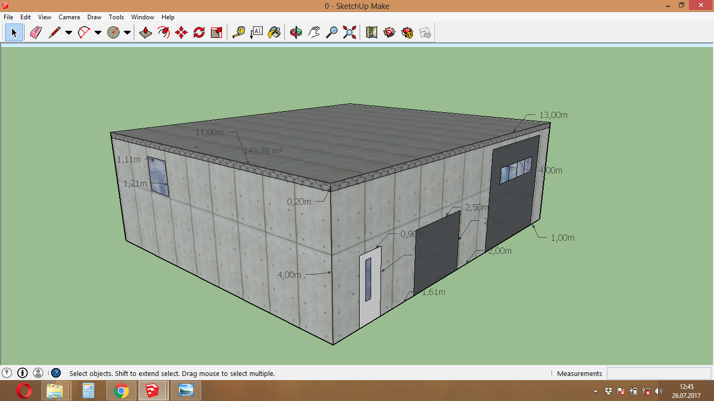Select the Pan hand tool
714x401 pixels.
(314, 33)
